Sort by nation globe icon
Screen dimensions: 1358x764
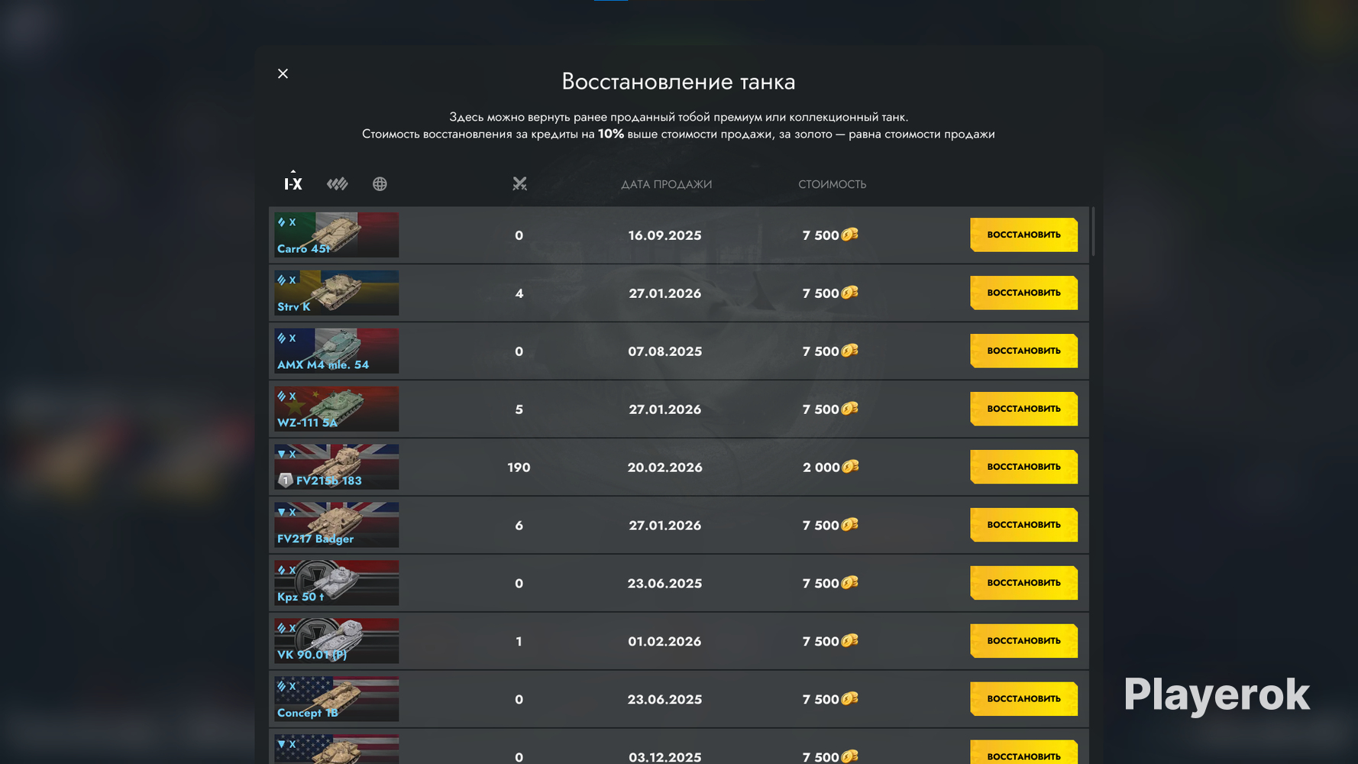(380, 183)
